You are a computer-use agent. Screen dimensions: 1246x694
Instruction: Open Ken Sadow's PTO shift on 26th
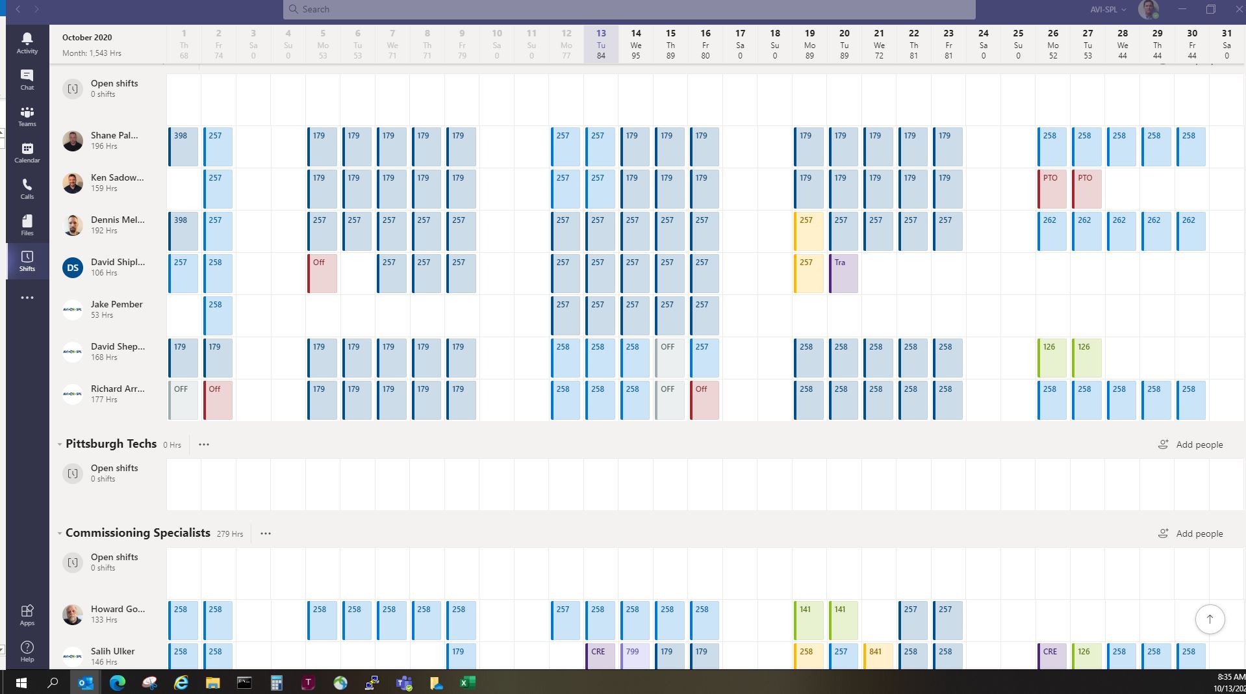point(1052,189)
